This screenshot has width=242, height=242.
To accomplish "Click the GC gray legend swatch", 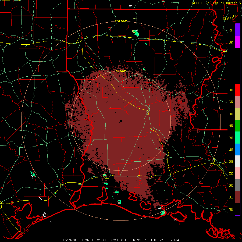I will [x=237, y=185].
